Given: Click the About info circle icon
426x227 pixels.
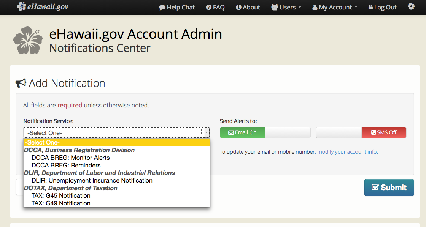Looking at the screenshot, I should coord(238,7).
